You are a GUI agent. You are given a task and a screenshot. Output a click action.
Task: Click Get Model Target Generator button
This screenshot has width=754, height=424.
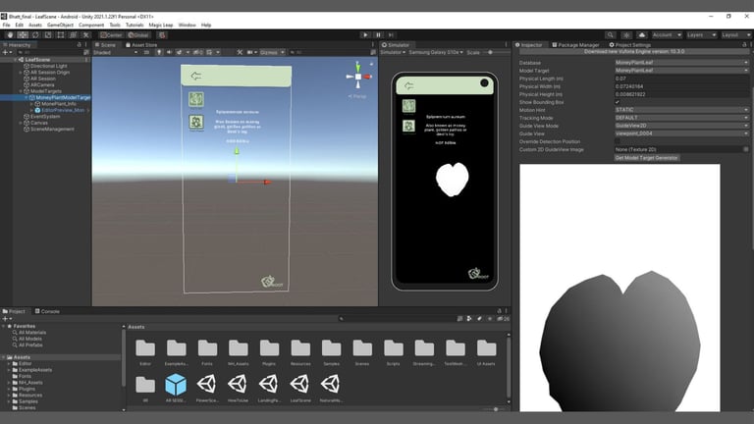[x=647, y=158]
